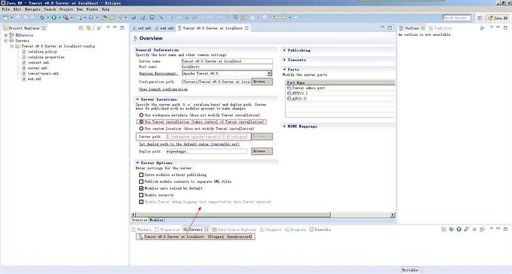Switch to the Data Source Explorer tab
Image resolution: width=512 pixels, height=274 pixels.
pos(234,230)
